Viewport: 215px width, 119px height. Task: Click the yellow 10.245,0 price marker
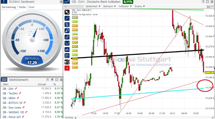(209, 73)
